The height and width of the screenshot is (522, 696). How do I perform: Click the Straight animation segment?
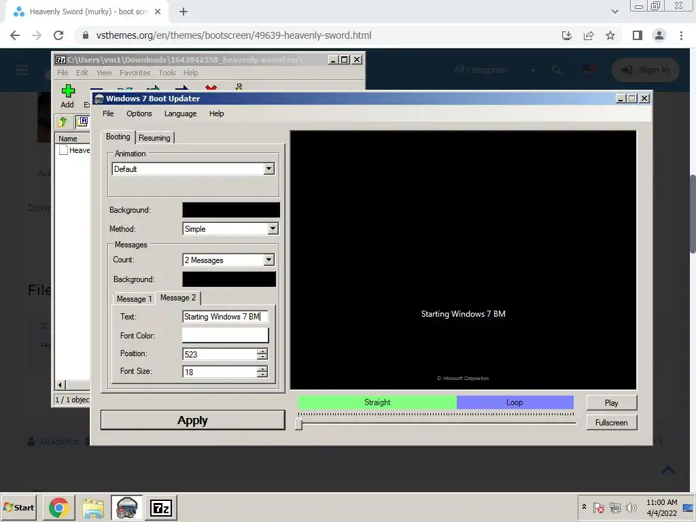pyautogui.click(x=377, y=402)
